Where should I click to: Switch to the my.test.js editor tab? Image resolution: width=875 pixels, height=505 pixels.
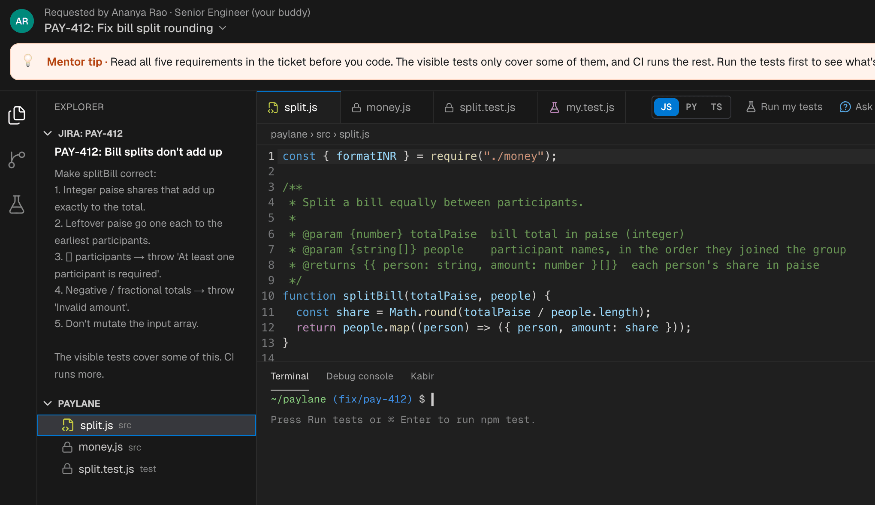(582, 108)
